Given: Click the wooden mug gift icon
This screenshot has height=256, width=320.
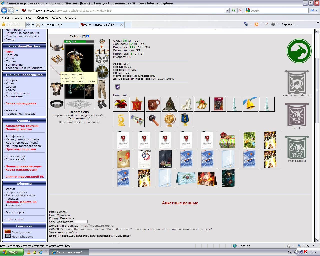Looking at the screenshot, I should coord(153,104).
